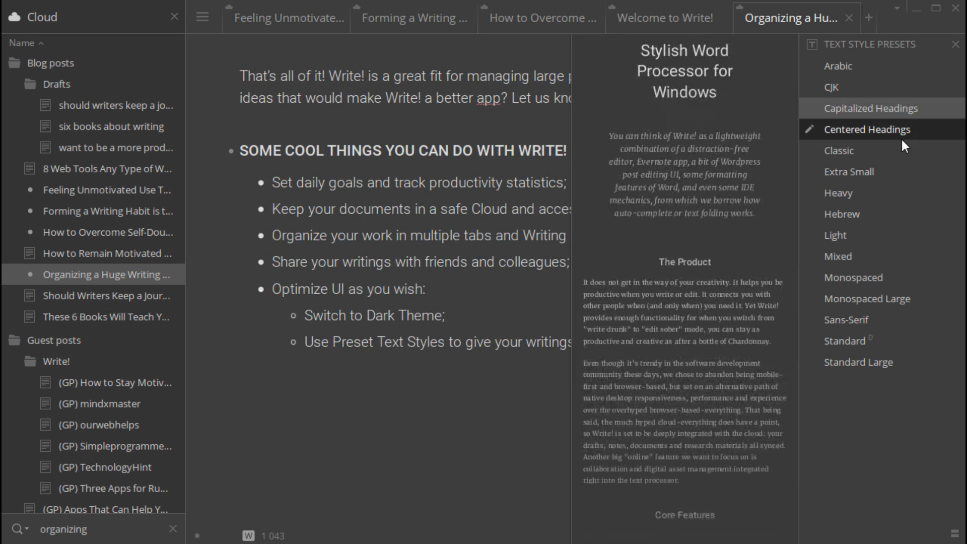The image size is (967, 544).
Task: Click the new tab plus icon
Action: click(x=869, y=17)
